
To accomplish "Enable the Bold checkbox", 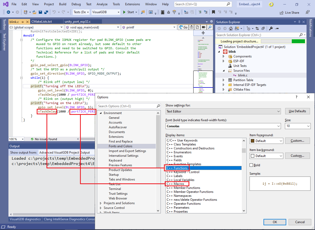I will tap(251, 165).
